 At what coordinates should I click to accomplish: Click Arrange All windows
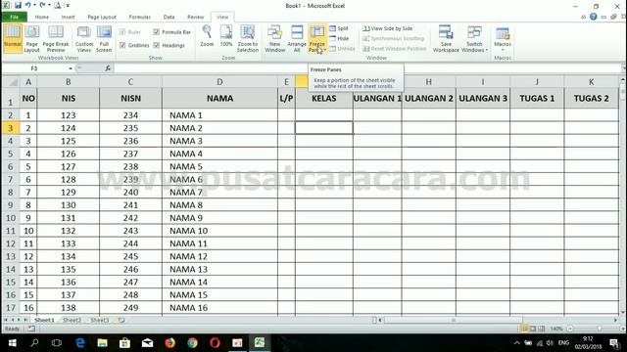click(297, 38)
